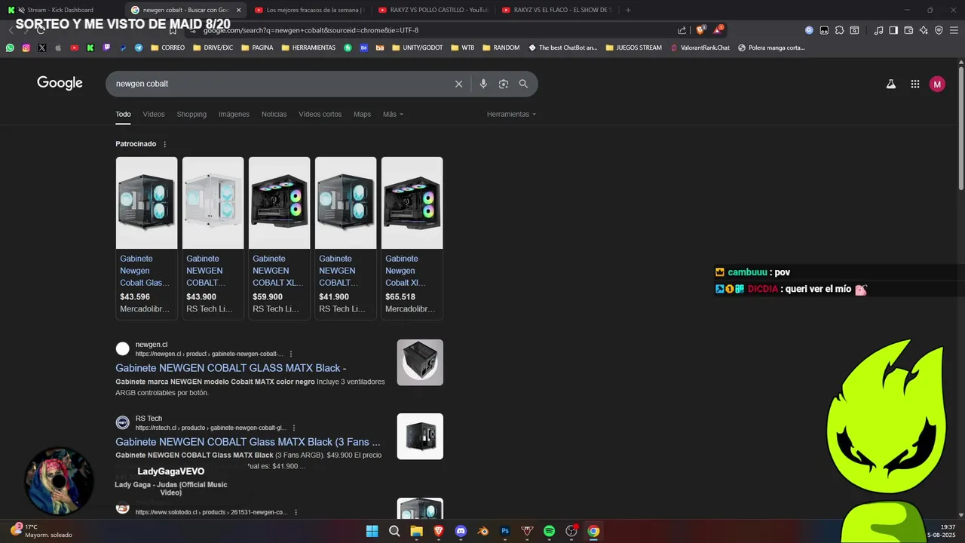Open the Google account avatar M
The image size is (965, 543).
pyautogui.click(x=937, y=84)
